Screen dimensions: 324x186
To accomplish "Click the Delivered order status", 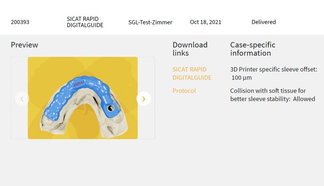I will (264, 22).
